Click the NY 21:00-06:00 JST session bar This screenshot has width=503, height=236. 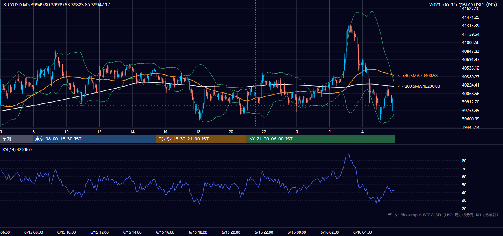coord(321,139)
